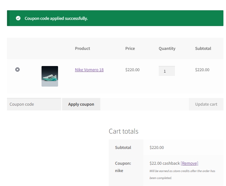Click the Cart totals heading
This screenshot has width=226, height=186.
[123, 131]
